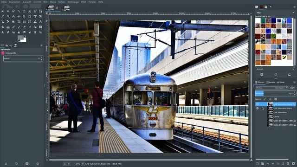The height and width of the screenshot is (167, 297).
Task: Switch to the Pfade tab
Action: (x=280, y=82)
